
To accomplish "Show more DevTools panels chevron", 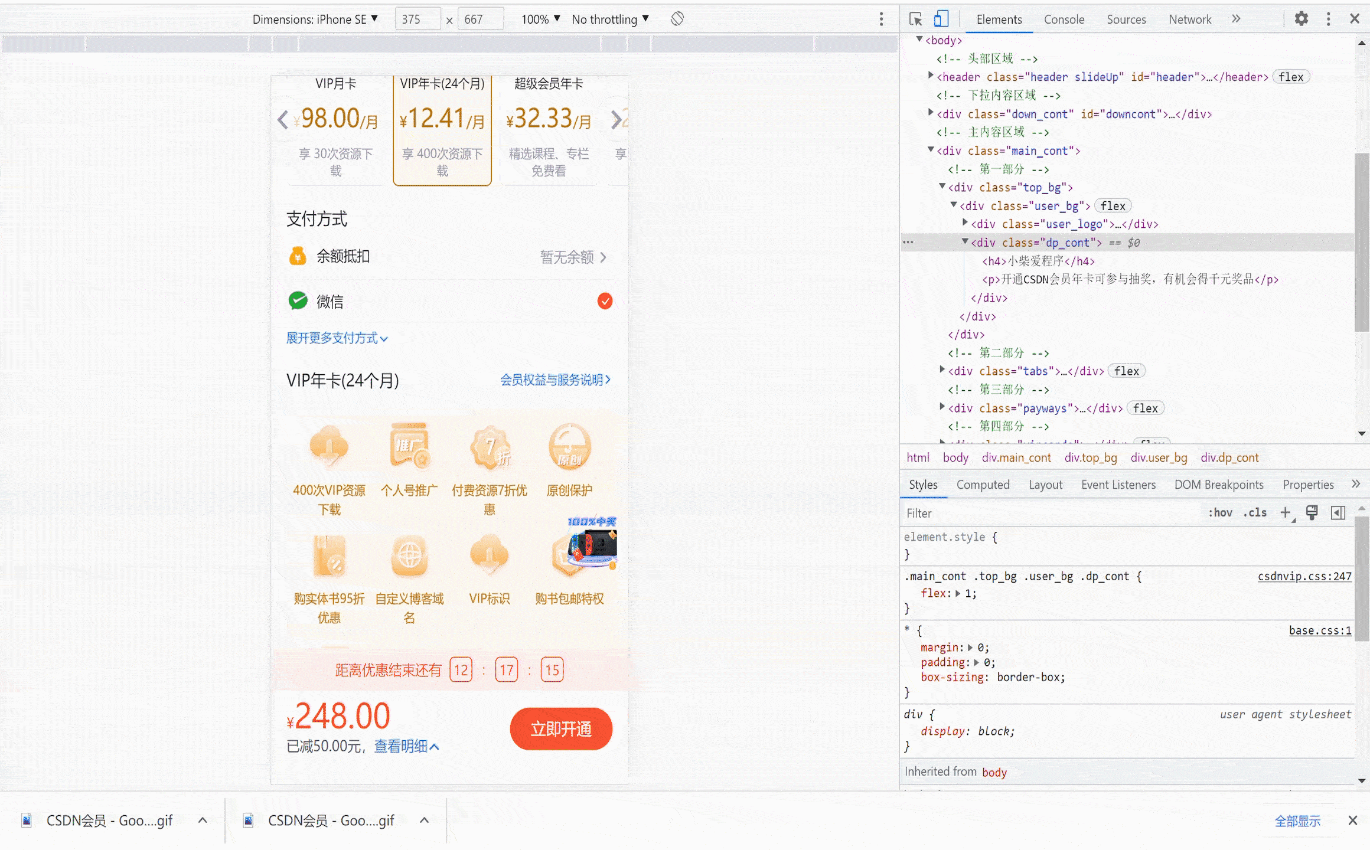I will (1236, 19).
